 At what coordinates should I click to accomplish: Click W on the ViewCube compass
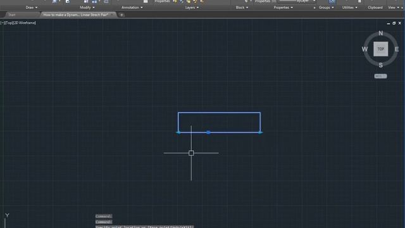click(364, 49)
